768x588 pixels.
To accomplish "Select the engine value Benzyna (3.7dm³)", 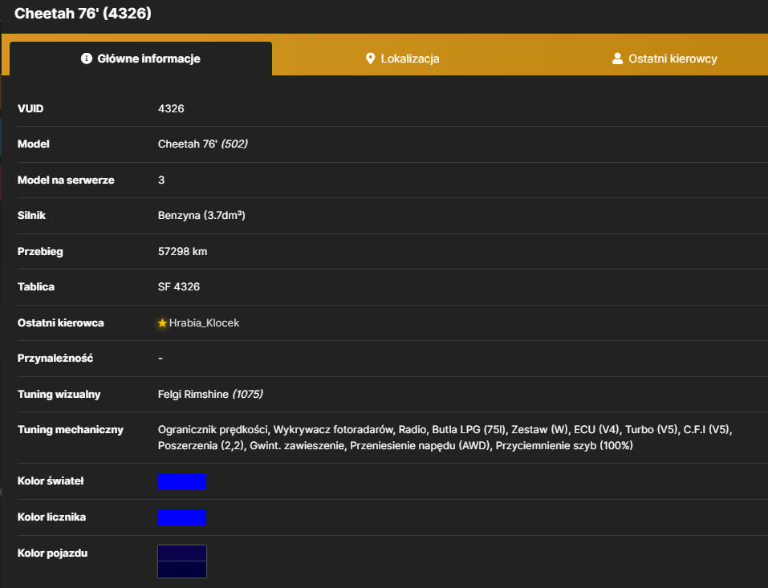I will [x=201, y=216].
